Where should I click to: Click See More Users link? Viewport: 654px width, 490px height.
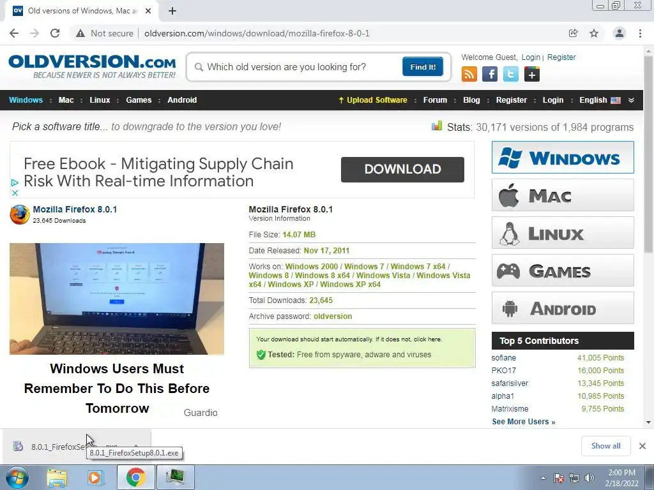pyautogui.click(x=524, y=421)
